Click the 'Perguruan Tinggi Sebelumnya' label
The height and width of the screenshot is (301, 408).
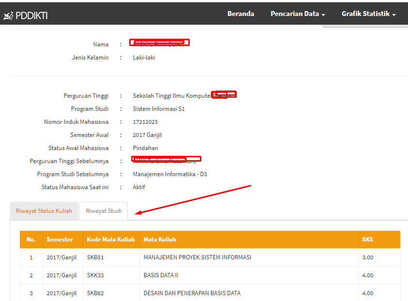coord(69,161)
